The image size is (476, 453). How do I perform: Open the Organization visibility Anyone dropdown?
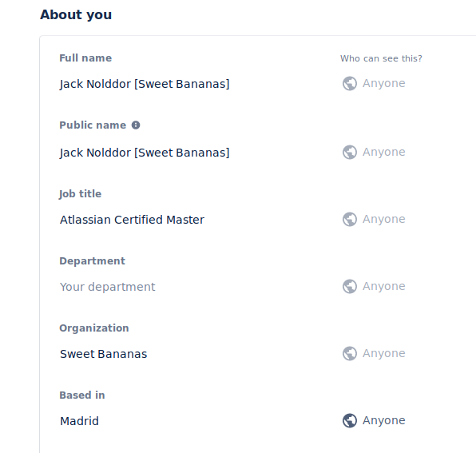point(374,353)
